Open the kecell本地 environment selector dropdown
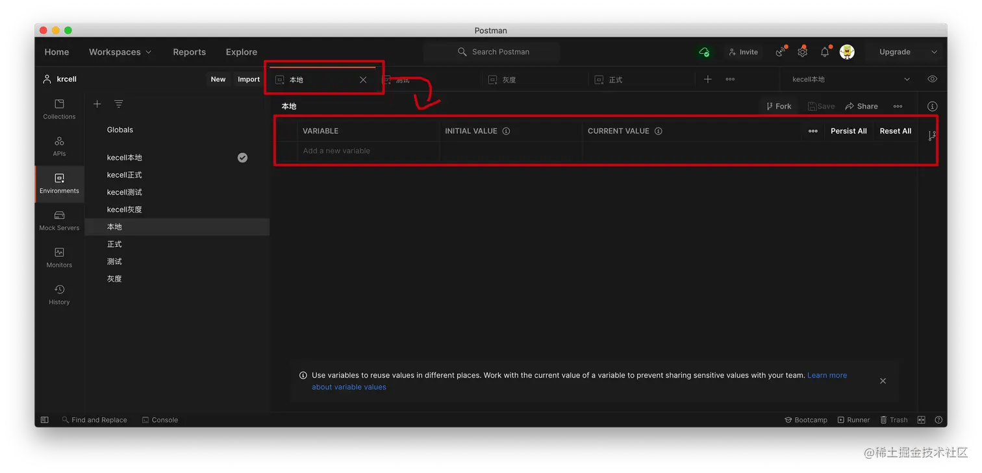Image resolution: width=982 pixels, height=473 pixels. click(x=851, y=79)
